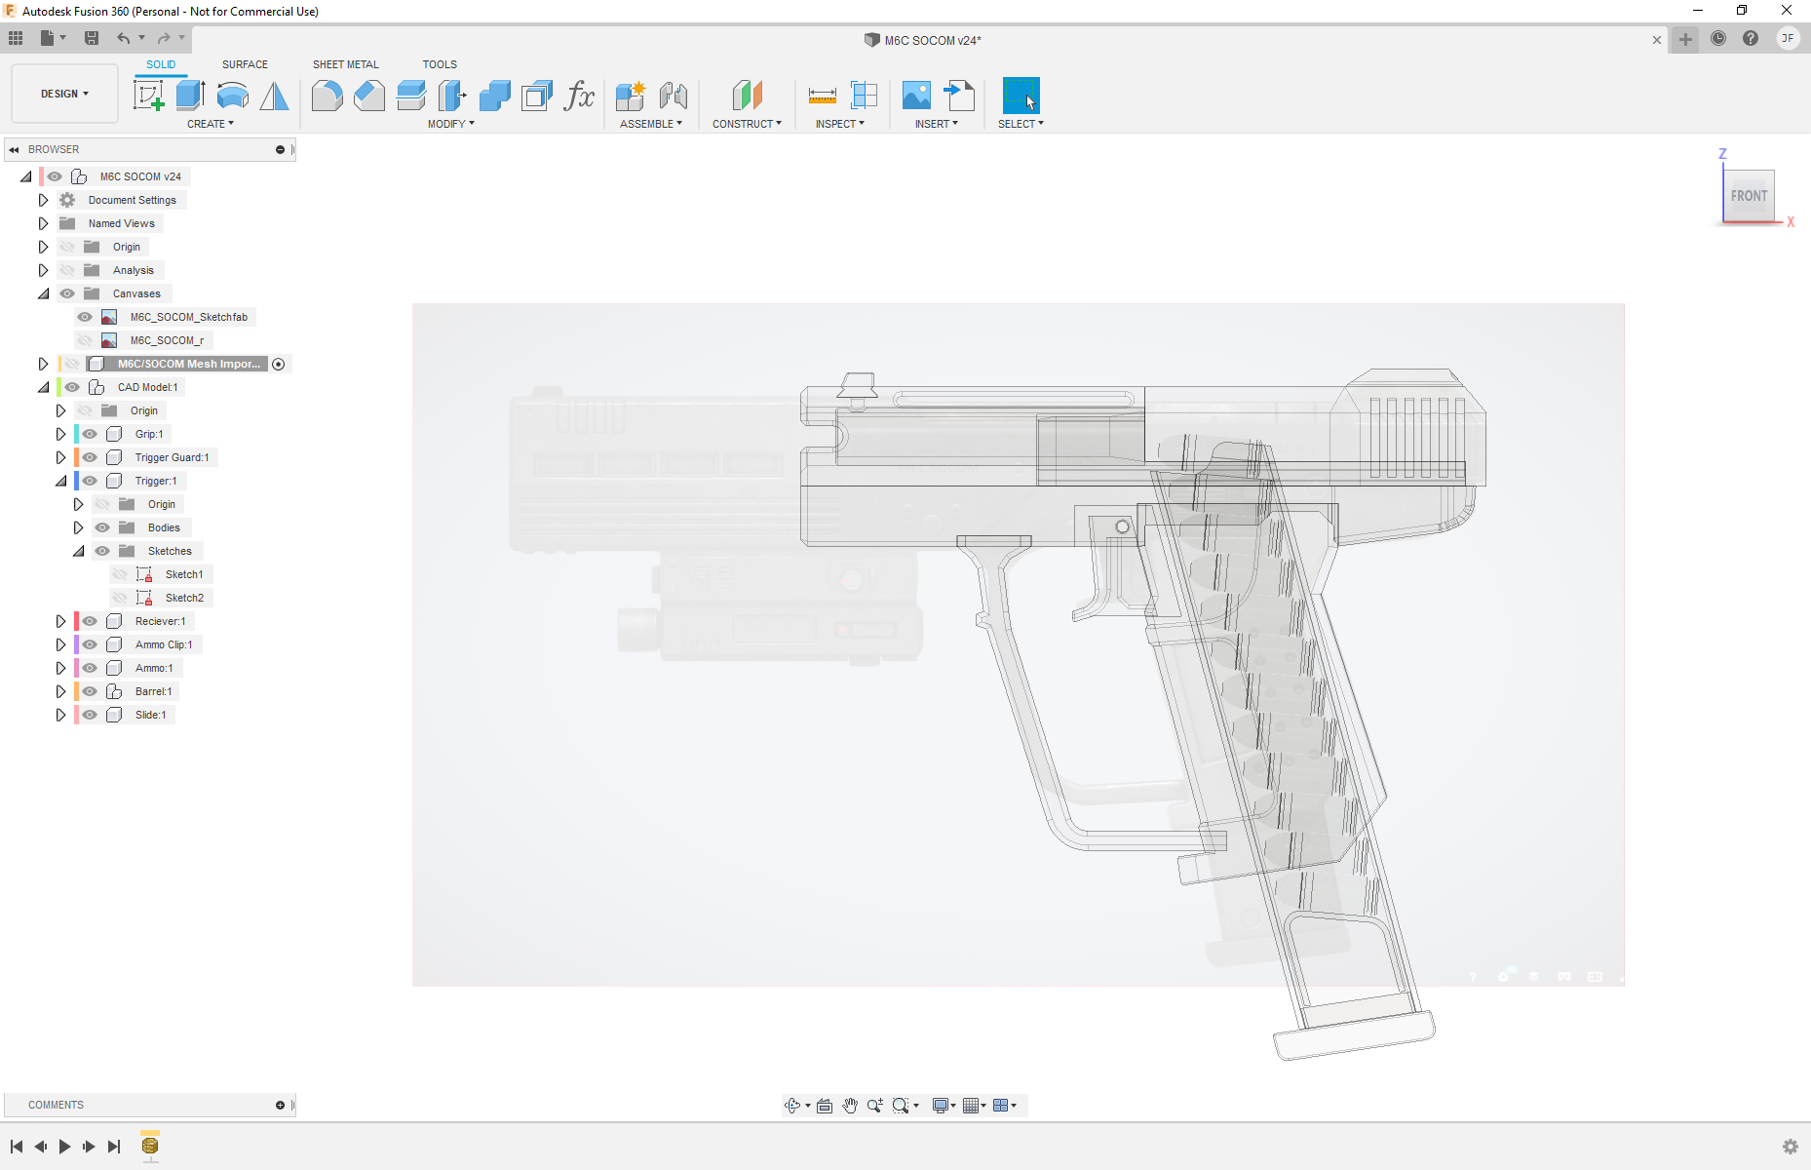1811x1170 pixels.
Task: Open the CONSTRUCT dropdown menu
Action: coord(747,124)
